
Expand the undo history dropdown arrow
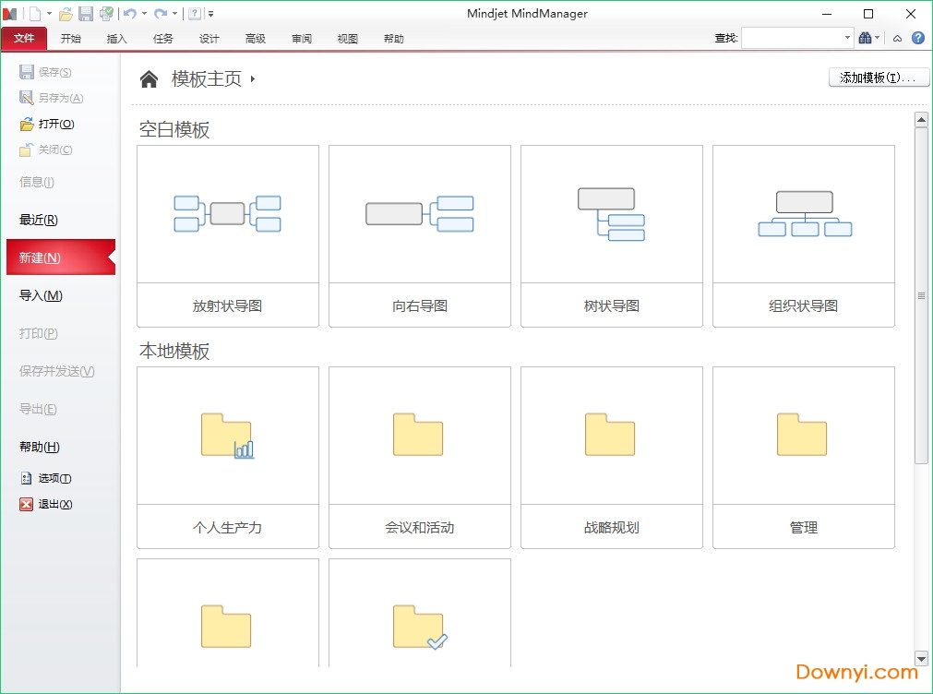(x=144, y=13)
